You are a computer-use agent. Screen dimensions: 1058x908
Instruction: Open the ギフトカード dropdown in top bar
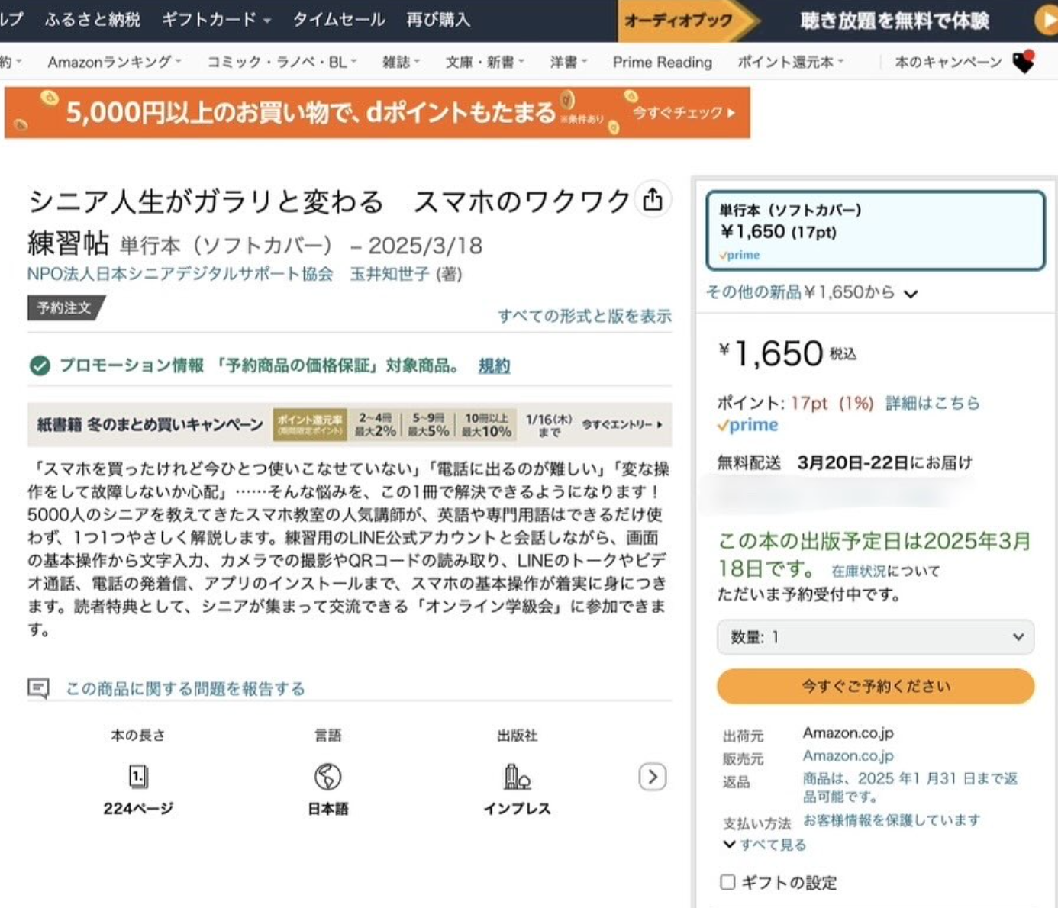216,20
